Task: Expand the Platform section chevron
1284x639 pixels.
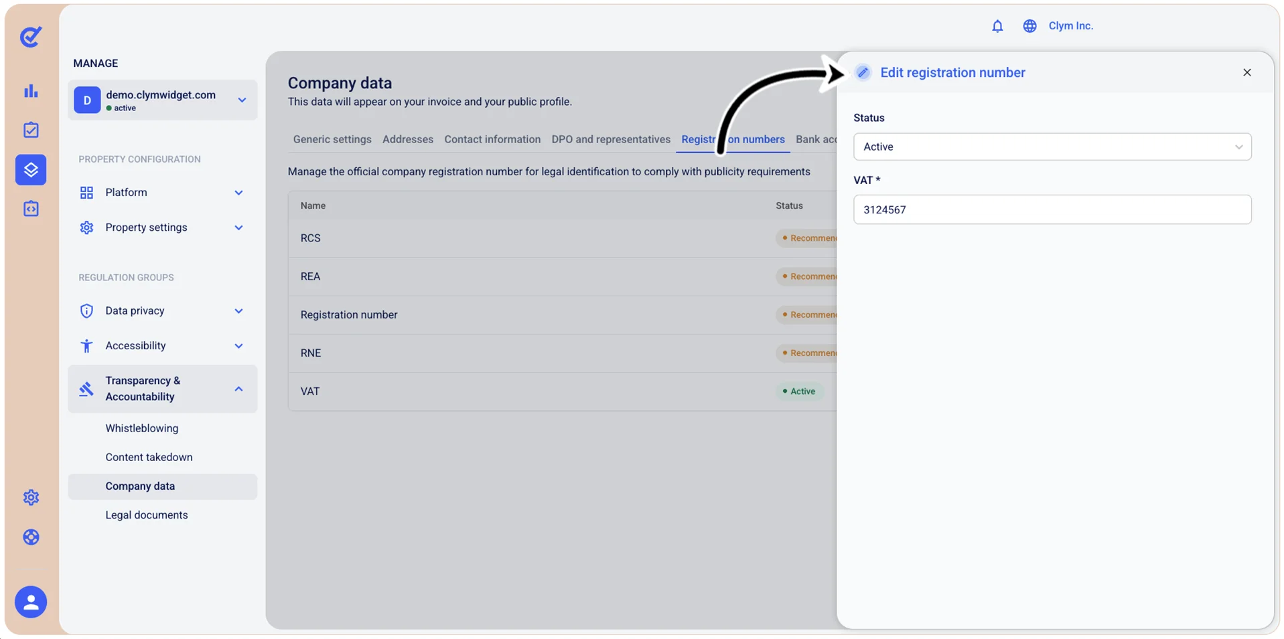Action: pos(238,193)
